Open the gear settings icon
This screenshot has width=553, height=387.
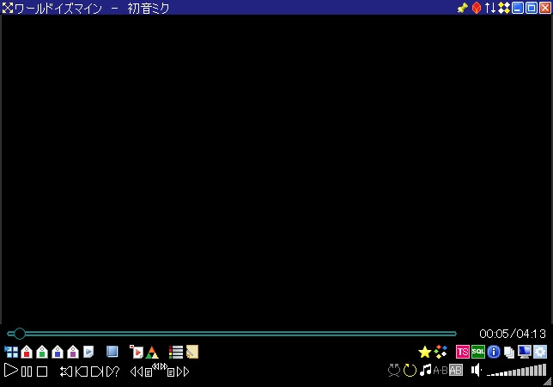point(540,352)
